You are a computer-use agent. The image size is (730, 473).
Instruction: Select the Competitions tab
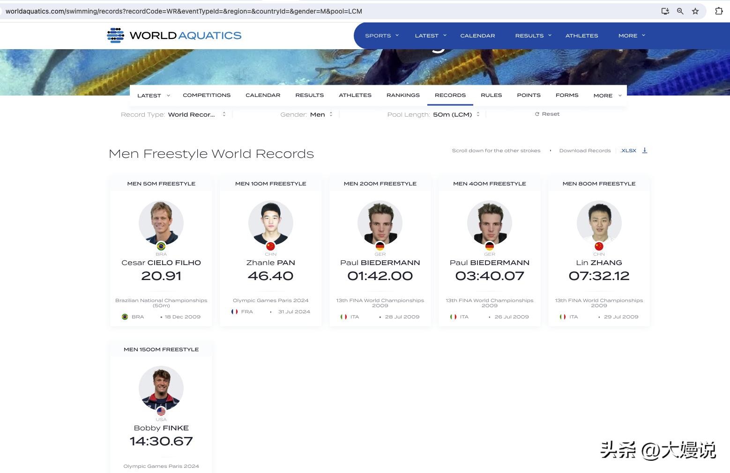click(207, 95)
